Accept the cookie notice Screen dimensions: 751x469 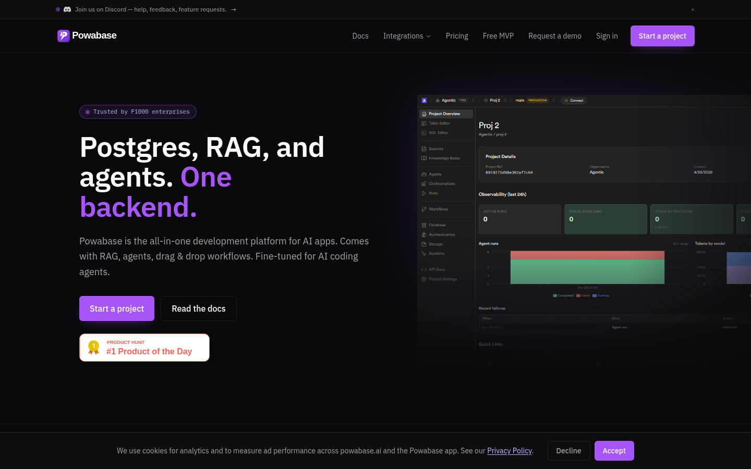614,451
